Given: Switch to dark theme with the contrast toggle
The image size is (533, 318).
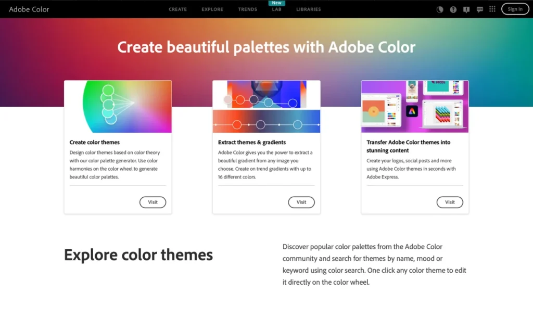Looking at the screenshot, I should pos(440,9).
